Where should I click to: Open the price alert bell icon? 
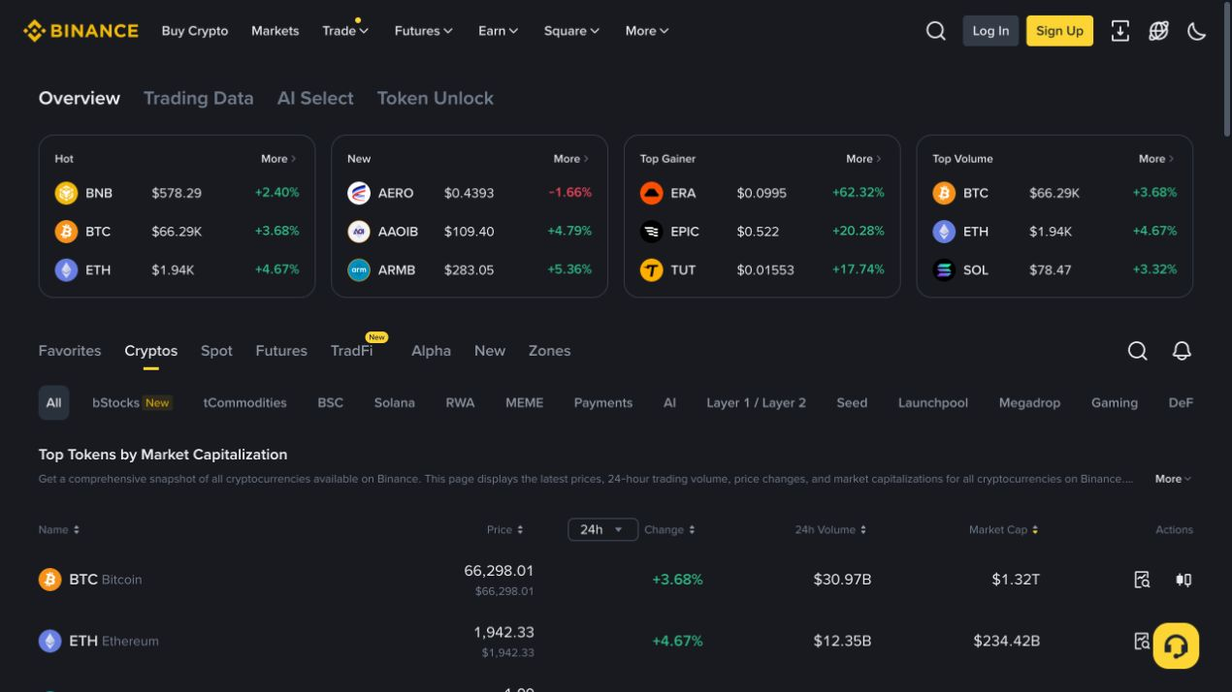(x=1182, y=351)
